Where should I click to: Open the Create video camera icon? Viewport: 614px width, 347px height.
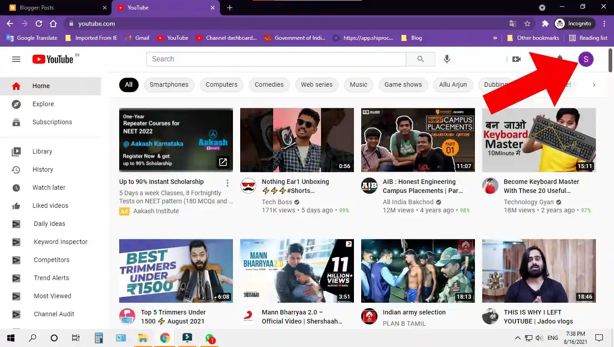point(516,59)
